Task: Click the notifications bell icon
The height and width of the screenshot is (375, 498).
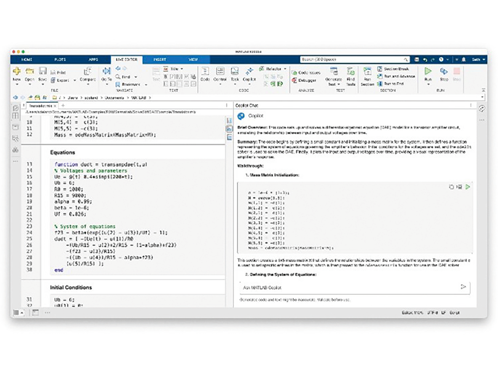Action: (x=464, y=60)
